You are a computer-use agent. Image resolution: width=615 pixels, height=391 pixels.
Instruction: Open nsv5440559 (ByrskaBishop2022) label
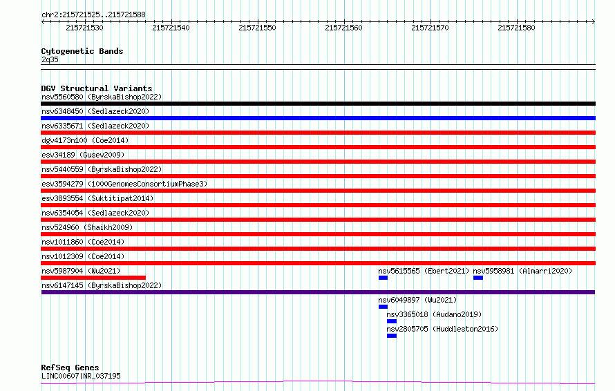pos(102,169)
